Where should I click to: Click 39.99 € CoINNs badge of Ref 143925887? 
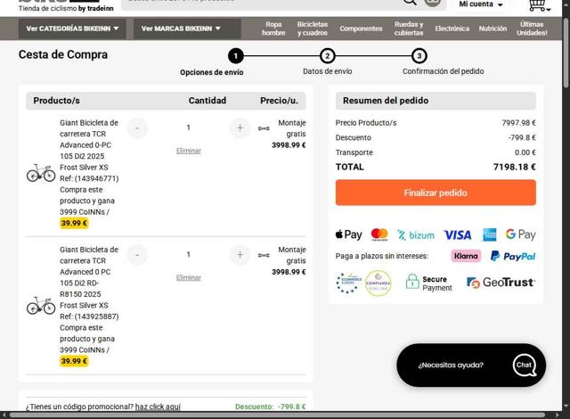pos(74,361)
